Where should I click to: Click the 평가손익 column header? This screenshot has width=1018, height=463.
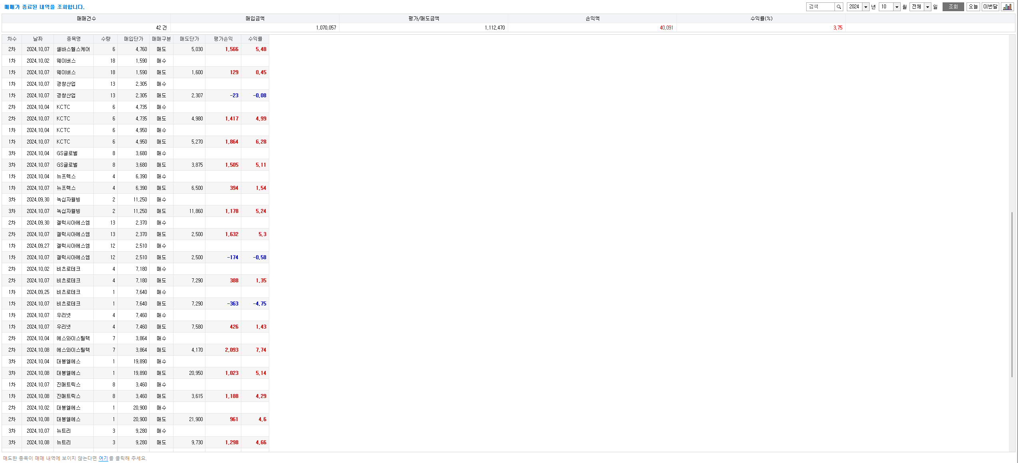click(x=223, y=39)
